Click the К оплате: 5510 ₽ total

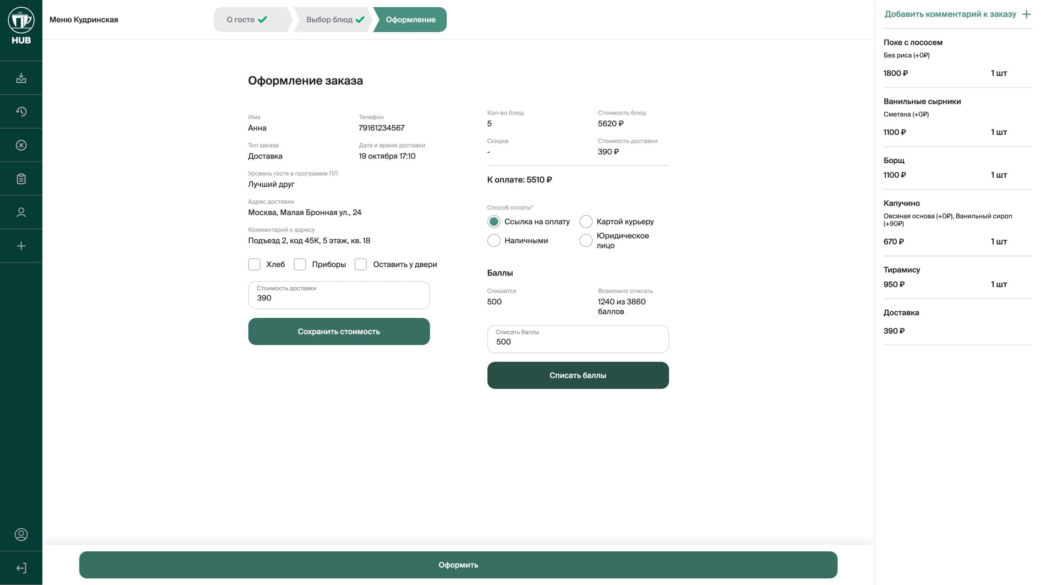pos(520,180)
